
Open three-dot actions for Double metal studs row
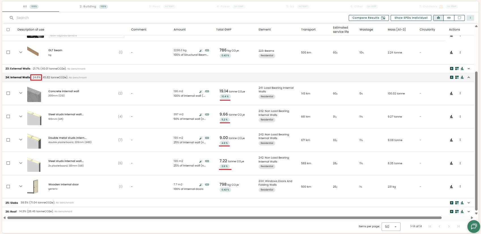click(x=460, y=140)
